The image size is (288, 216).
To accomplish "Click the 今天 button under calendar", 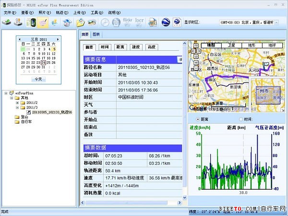I will coord(38,79).
